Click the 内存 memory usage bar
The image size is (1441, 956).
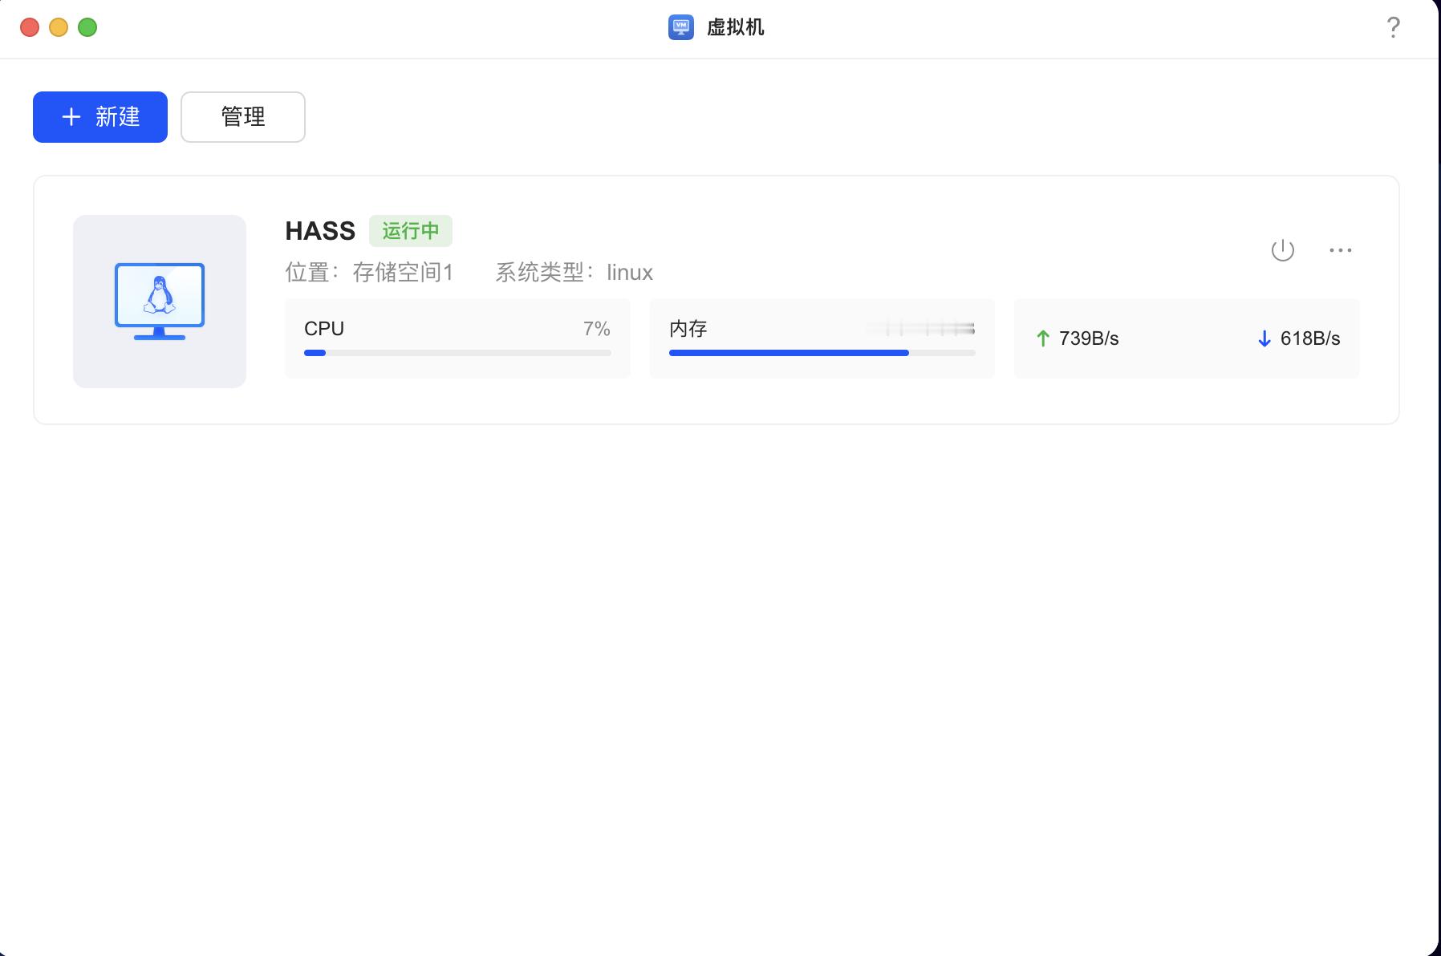pyautogui.click(x=822, y=352)
